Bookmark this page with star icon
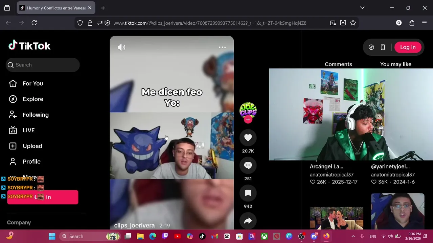Image resolution: width=433 pixels, height=243 pixels. click(353, 23)
